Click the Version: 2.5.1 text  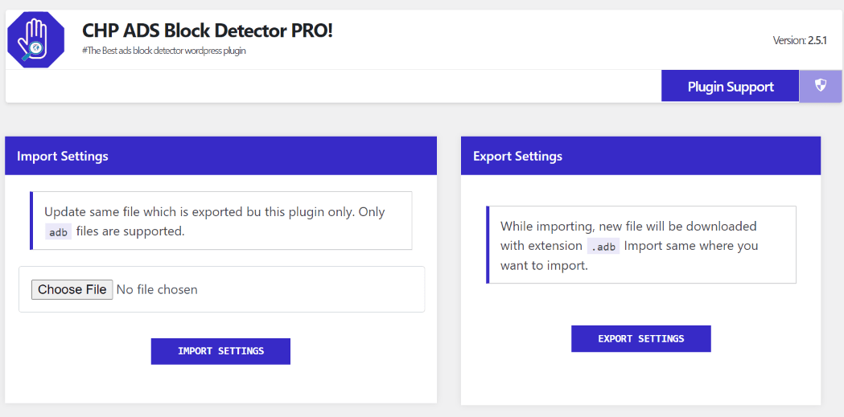tap(799, 40)
